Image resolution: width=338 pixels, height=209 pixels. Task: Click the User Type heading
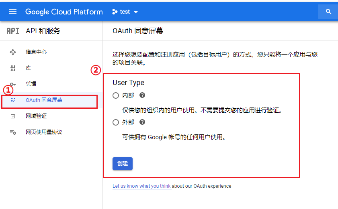pyautogui.click(x=129, y=83)
